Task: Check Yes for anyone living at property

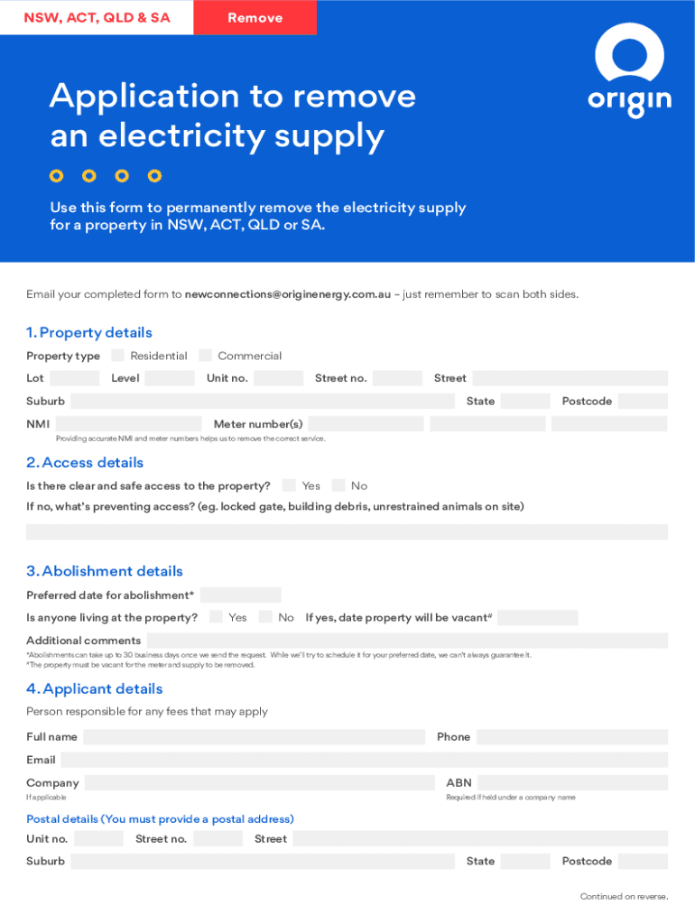Action: [216, 617]
